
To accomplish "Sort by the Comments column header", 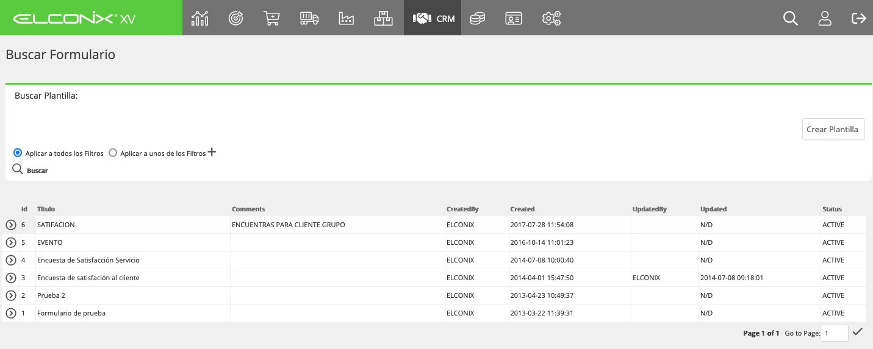I will coord(248,209).
